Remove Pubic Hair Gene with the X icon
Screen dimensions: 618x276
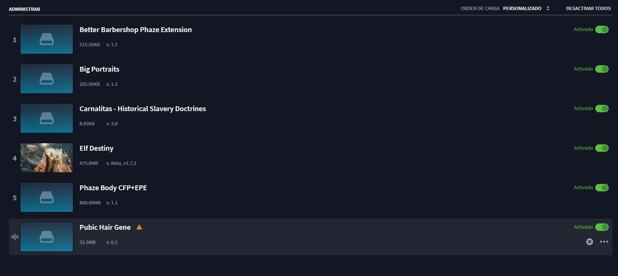(x=590, y=242)
